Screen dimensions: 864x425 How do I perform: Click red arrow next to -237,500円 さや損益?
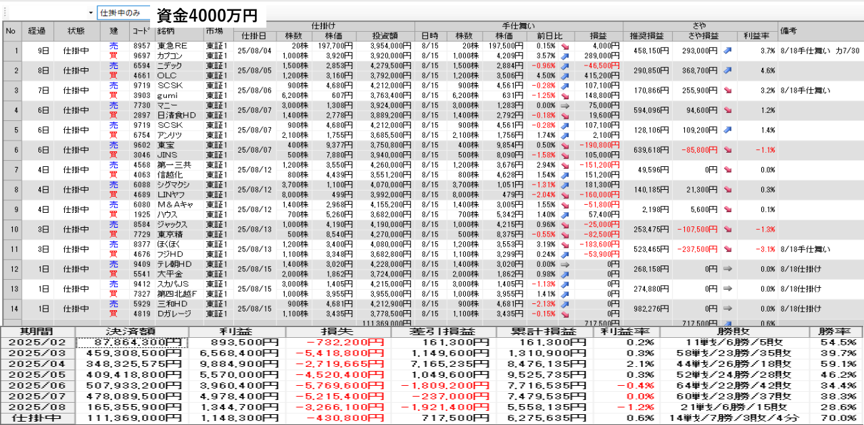(727, 249)
